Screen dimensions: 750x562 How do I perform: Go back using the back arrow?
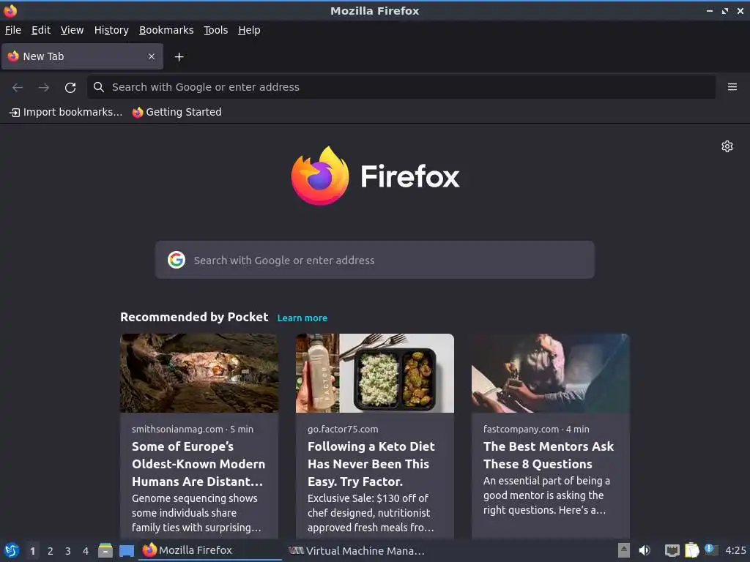pyautogui.click(x=18, y=88)
